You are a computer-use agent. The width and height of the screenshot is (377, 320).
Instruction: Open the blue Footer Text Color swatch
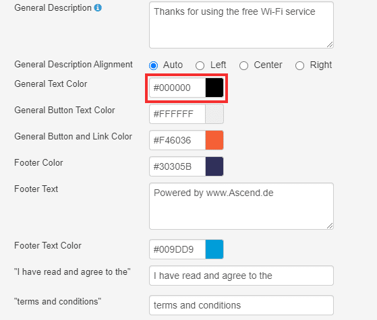[214, 249]
